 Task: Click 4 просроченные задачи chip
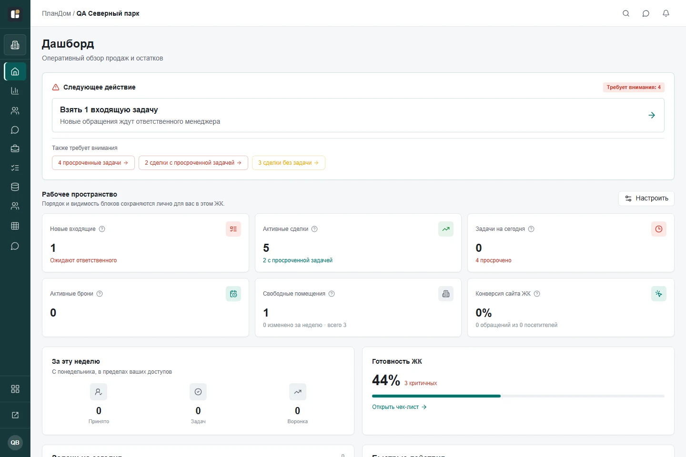pos(93,163)
